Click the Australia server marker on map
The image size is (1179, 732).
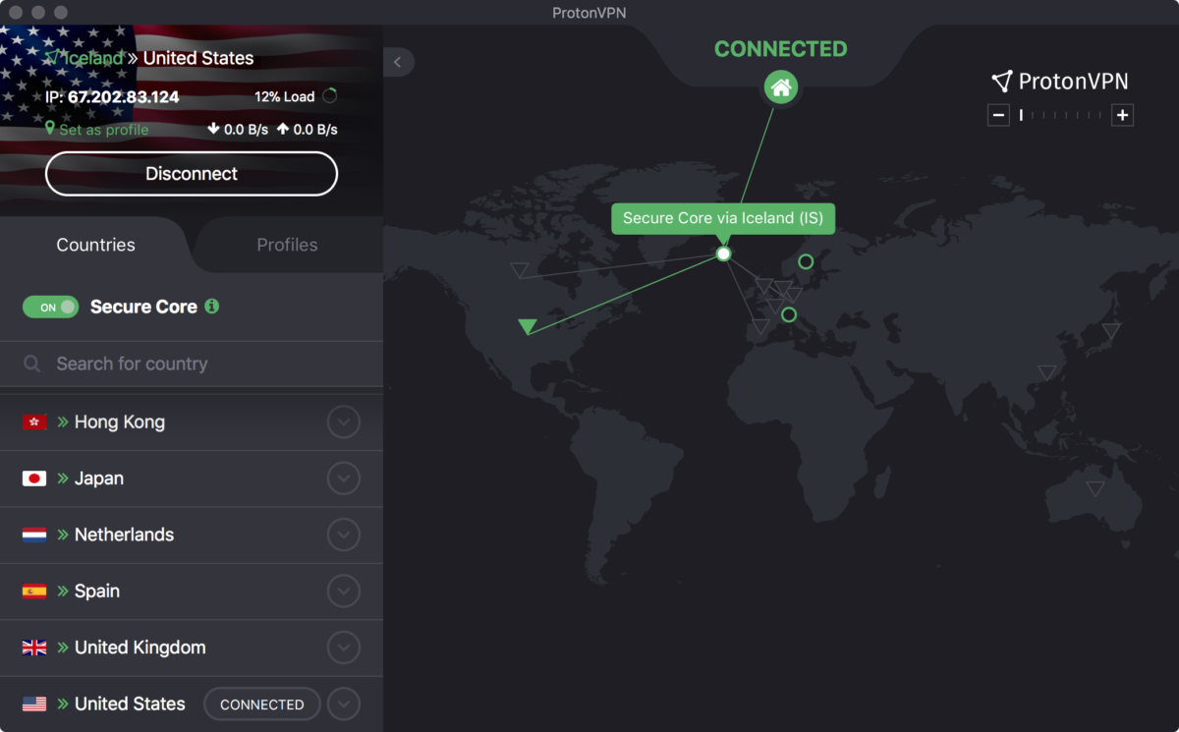tap(1095, 488)
